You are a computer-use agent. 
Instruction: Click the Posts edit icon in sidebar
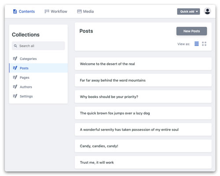click(15, 68)
